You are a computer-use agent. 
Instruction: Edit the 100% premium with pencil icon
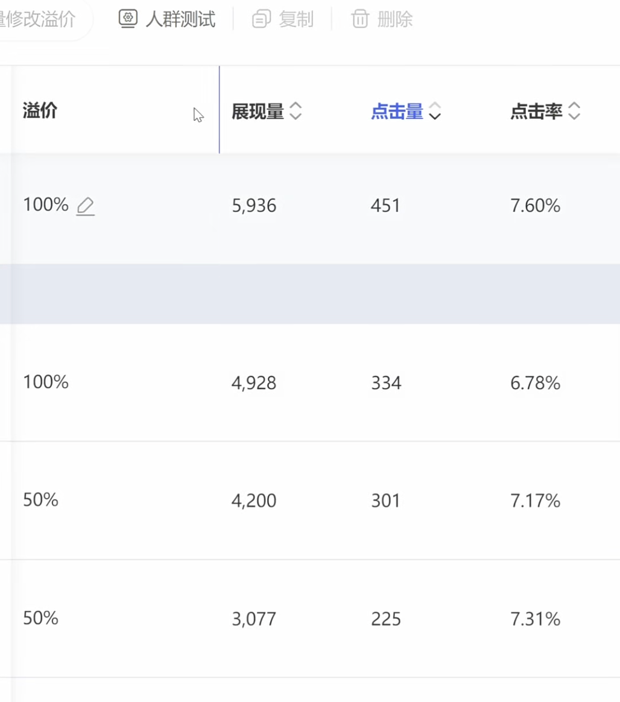pyautogui.click(x=85, y=206)
